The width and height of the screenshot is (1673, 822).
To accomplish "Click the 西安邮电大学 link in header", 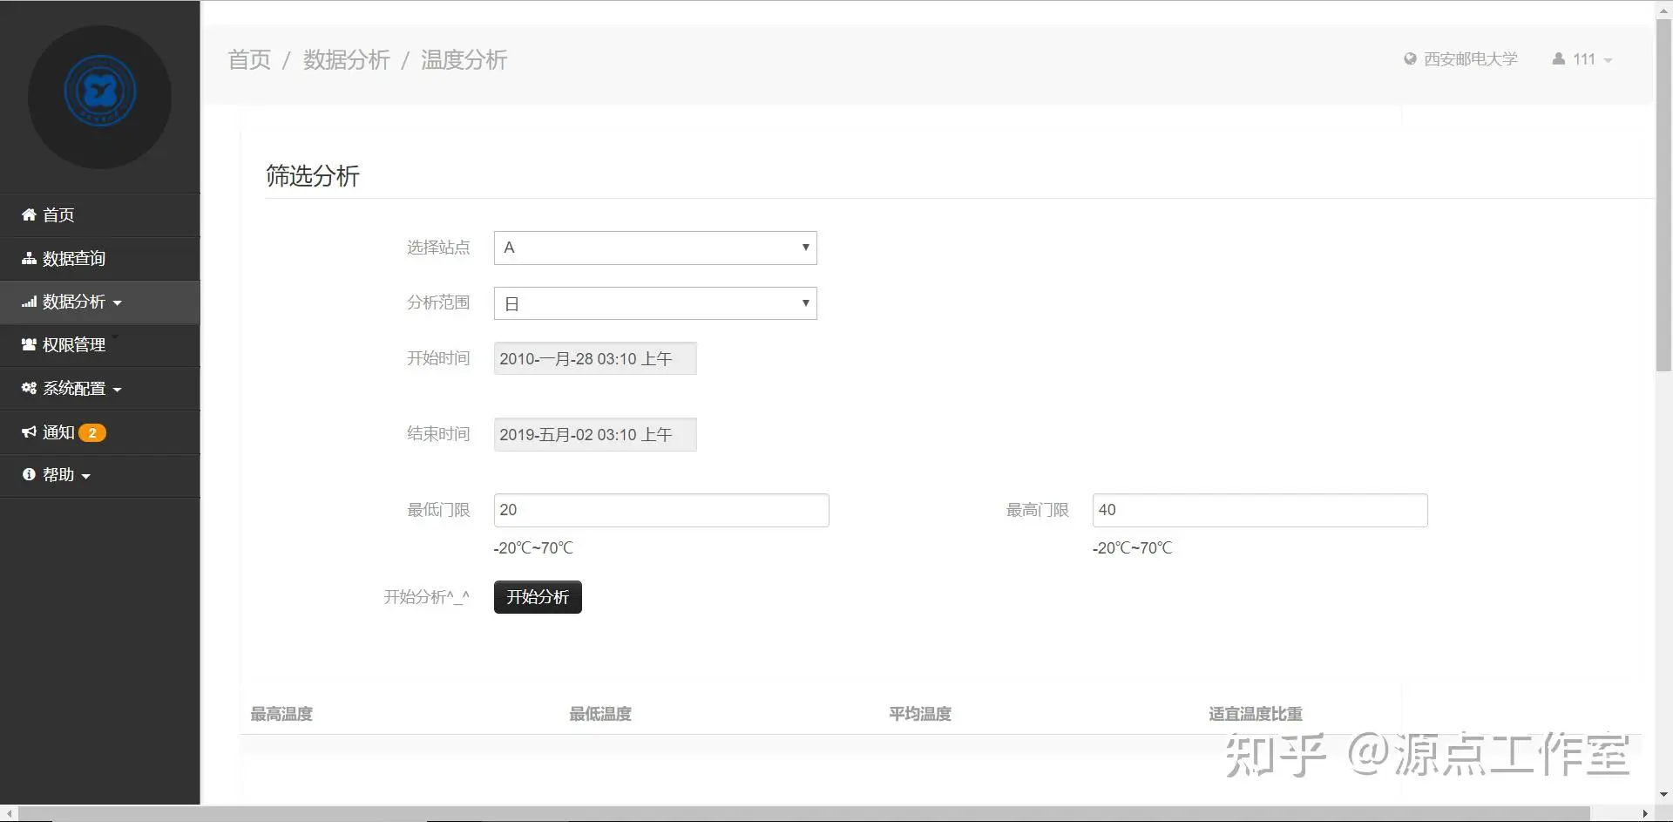I will click(1470, 59).
